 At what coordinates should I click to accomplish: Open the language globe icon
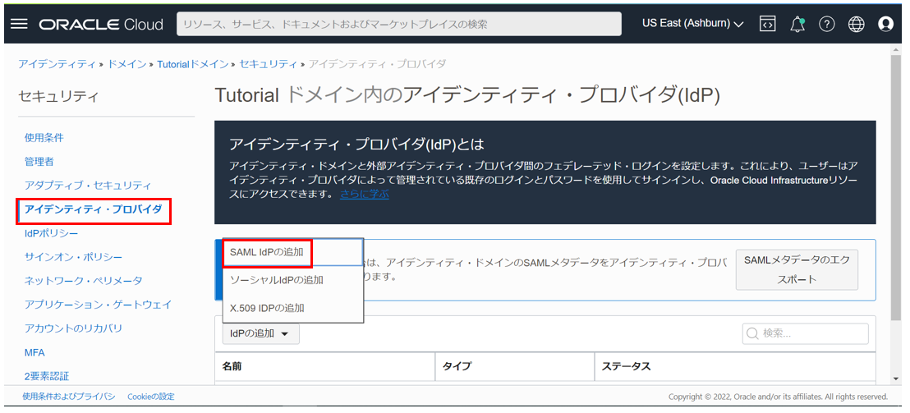(x=857, y=24)
